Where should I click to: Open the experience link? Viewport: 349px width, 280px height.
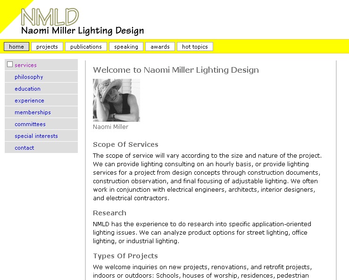29,101
